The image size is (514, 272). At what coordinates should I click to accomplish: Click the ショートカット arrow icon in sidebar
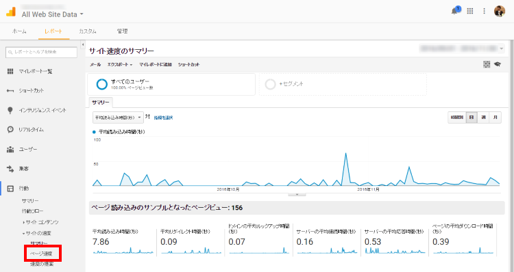(10, 91)
